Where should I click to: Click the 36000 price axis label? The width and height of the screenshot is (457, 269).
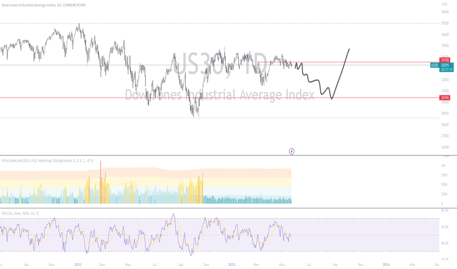[x=445, y=35]
